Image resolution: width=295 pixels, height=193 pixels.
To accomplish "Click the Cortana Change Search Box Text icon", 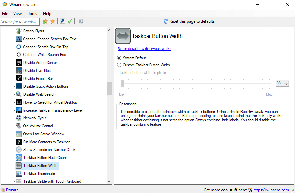I will (19, 39).
